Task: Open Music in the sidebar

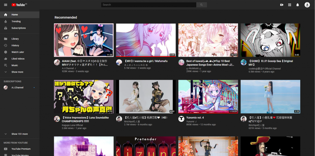Action: point(20,65)
